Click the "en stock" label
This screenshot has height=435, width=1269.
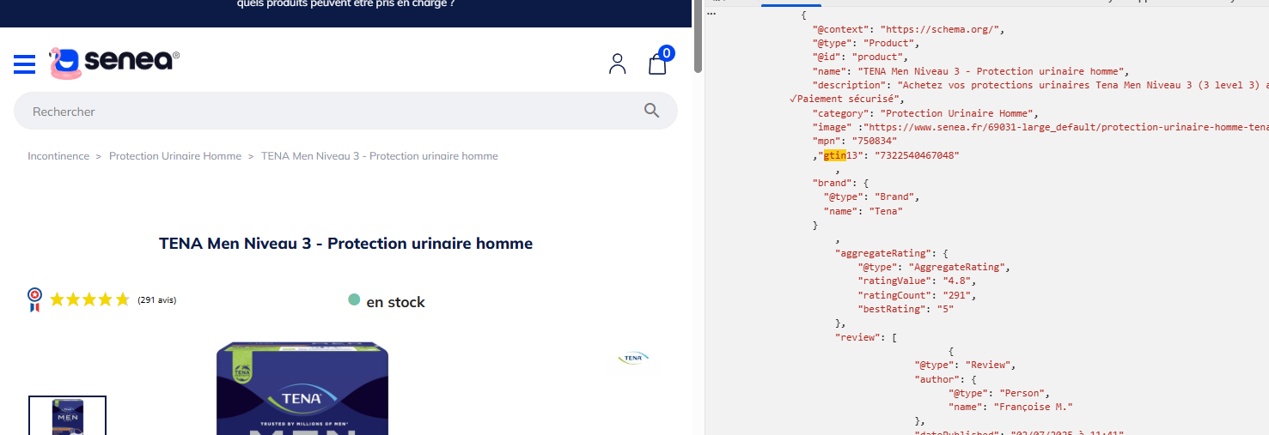tap(395, 302)
